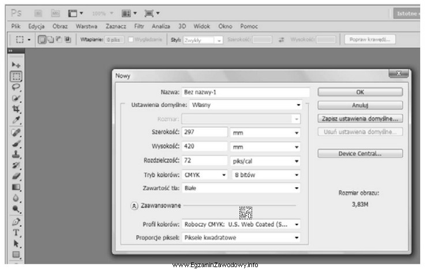
Task: Open the Screen Mode icon menu
Action: tap(152, 13)
